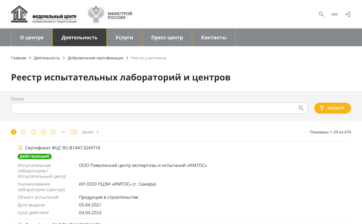Expand the pagination ellipsis for more pages
The width and height of the screenshot is (362, 224).
[x=63, y=132]
